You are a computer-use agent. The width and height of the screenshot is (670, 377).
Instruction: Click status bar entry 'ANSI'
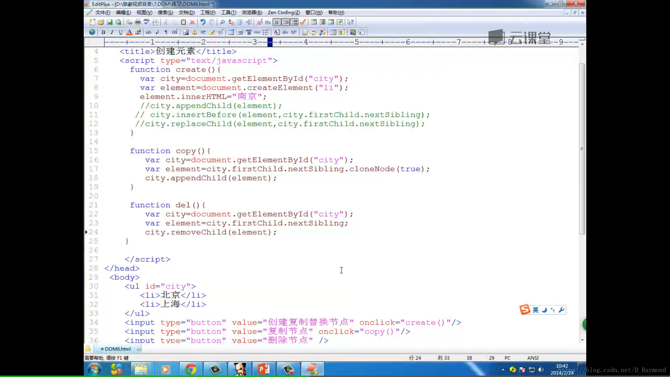533,358
